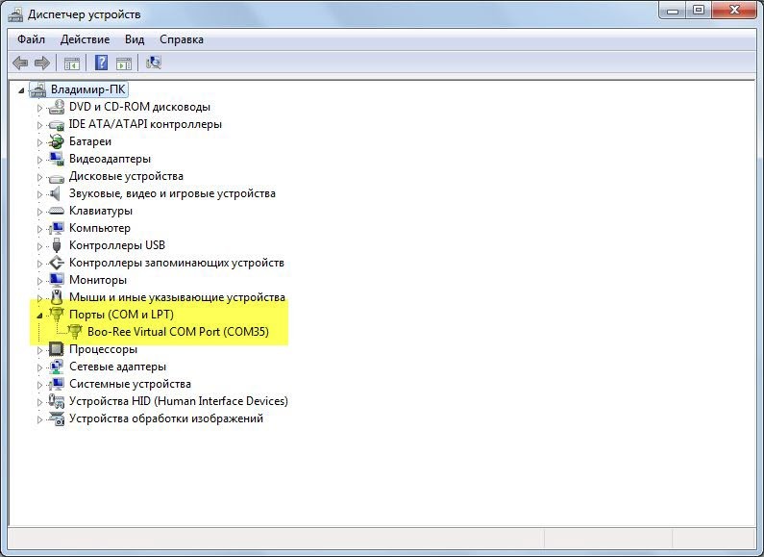The image size is (764, 557).
Task: Select the Владимир-ПК root node
Action: 88,89
